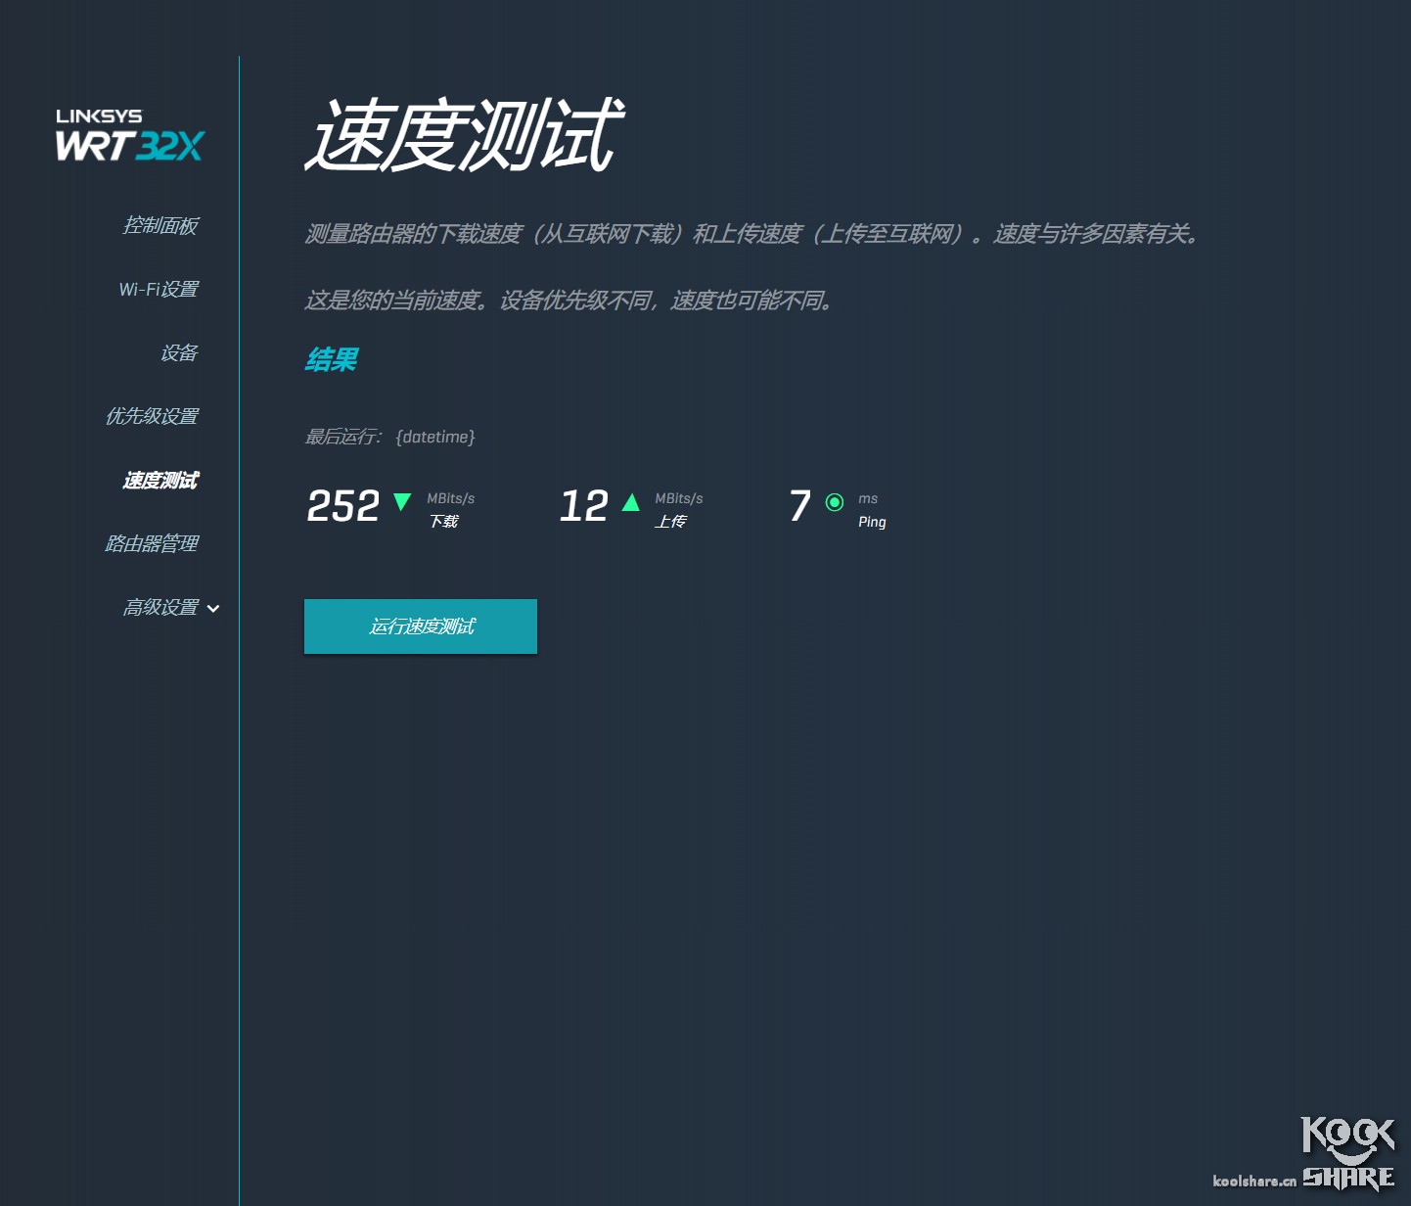Click the green upload arrow indicator
1411x1206 pixels.
pos(630,502)
